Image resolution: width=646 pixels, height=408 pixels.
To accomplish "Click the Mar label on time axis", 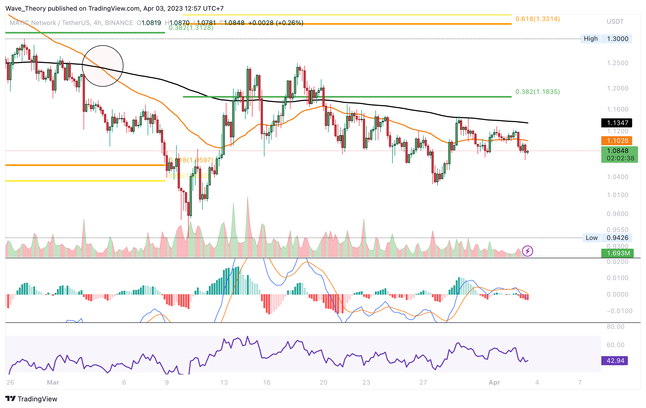I will tap(53, 382).
